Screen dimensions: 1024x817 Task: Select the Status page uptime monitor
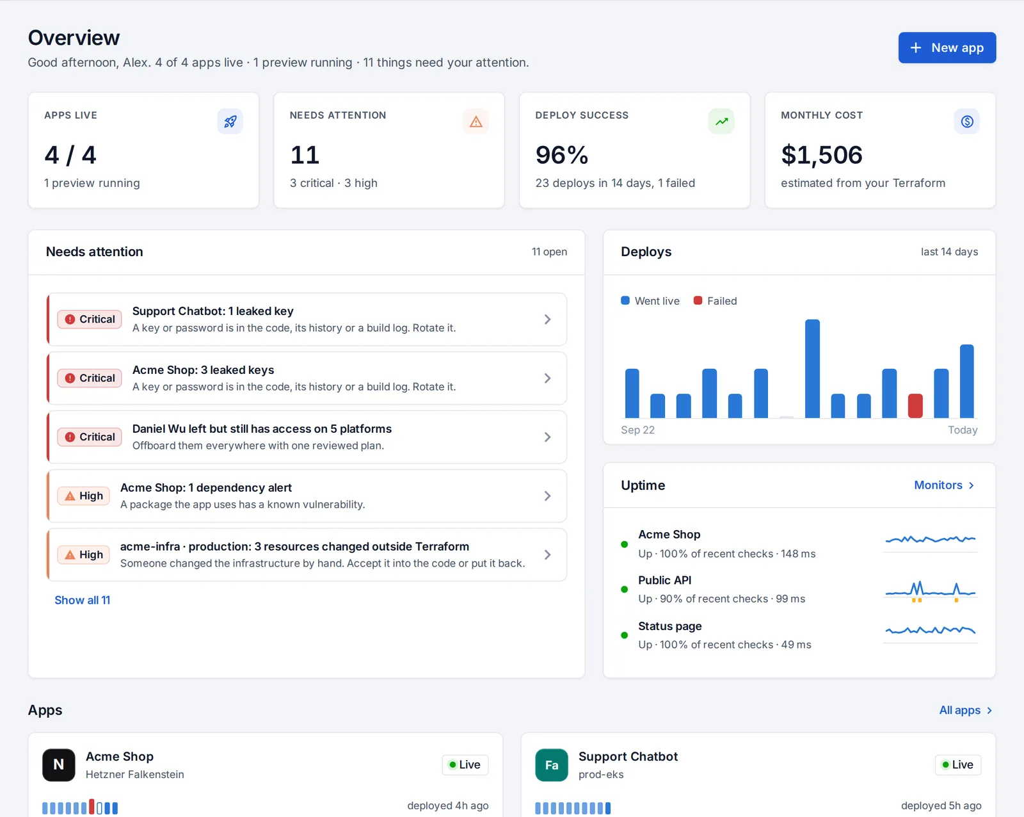(x=799, y=635)
